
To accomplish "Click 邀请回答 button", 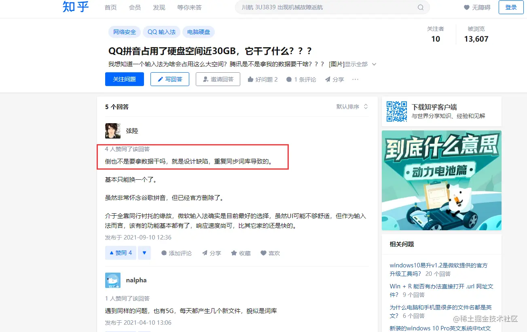I will 218,79.
